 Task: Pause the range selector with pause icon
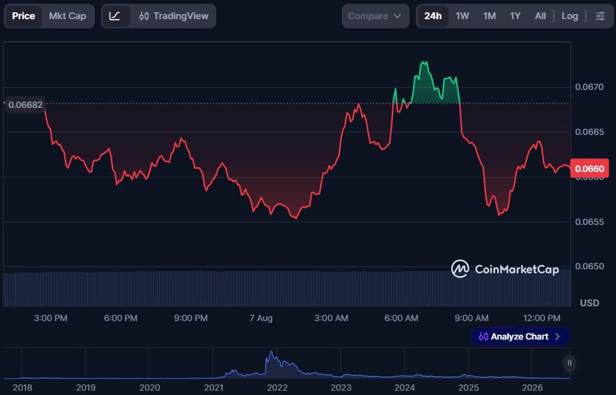[x=569, y=363]
